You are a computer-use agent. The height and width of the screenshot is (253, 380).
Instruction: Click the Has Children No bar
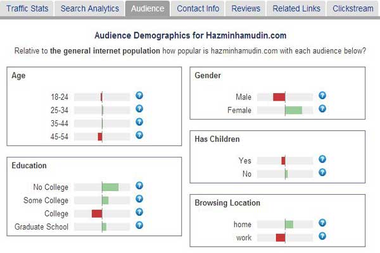coord(286,174)
